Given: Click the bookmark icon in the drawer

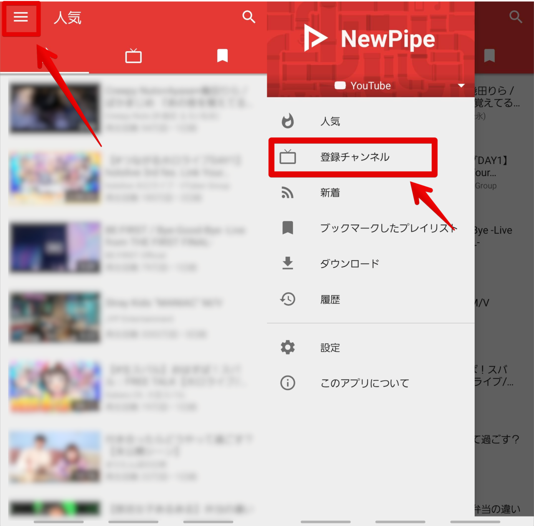Looking at the screenshot, I should pos(288,228).
